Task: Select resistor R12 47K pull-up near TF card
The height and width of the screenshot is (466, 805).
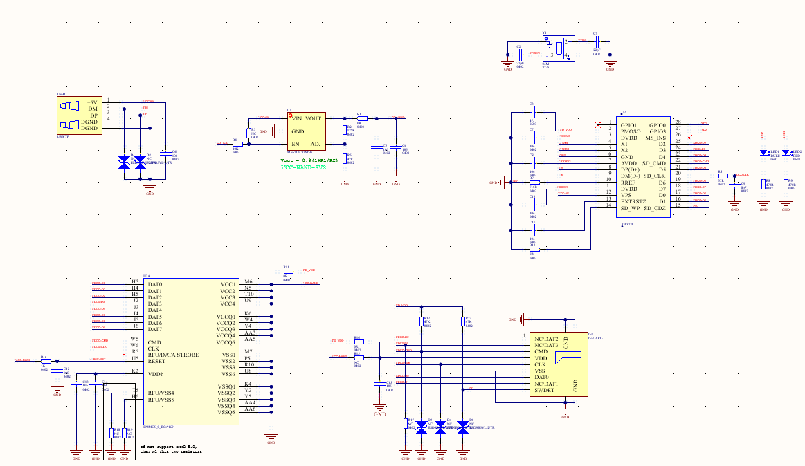Action: coord(422,321)
